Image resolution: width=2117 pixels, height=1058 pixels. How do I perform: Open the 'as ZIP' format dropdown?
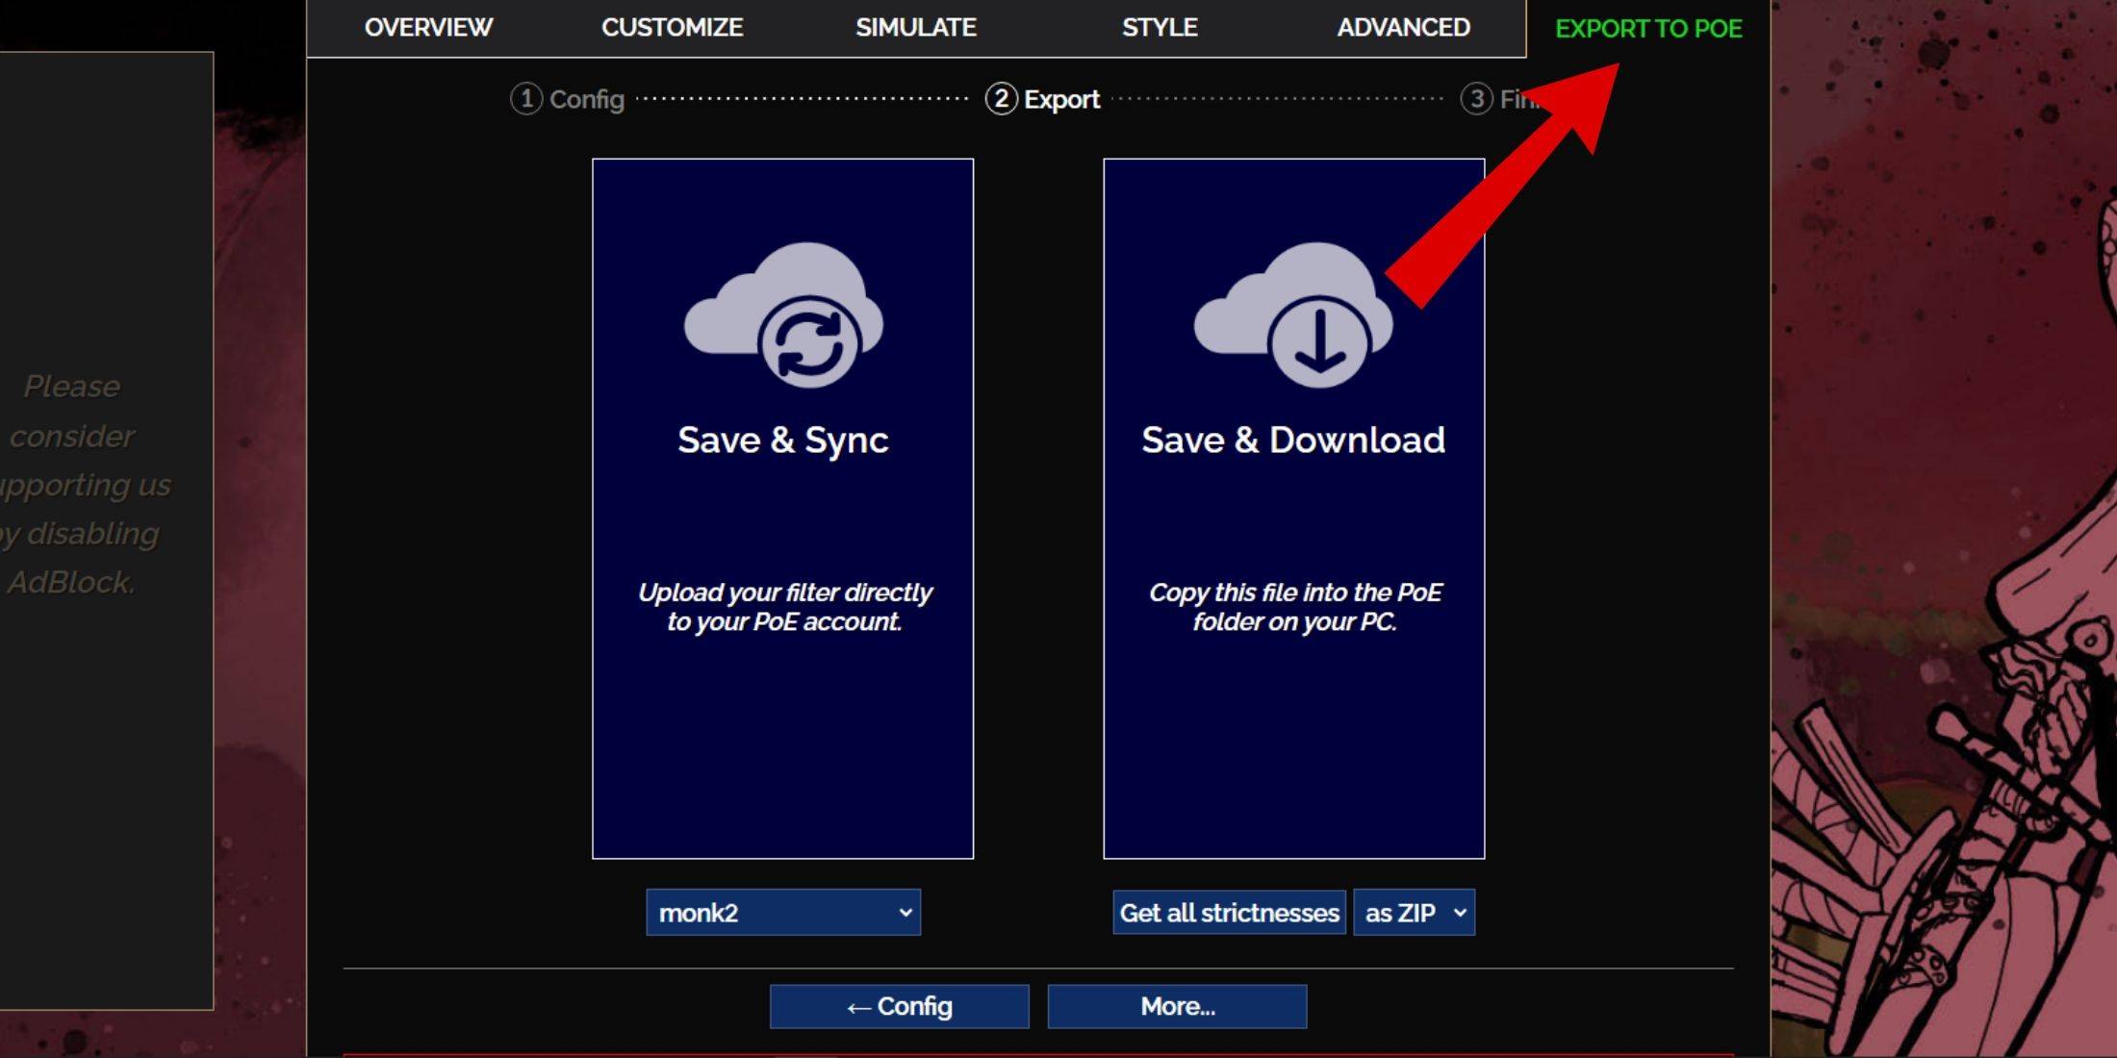tap(1414, 913)
